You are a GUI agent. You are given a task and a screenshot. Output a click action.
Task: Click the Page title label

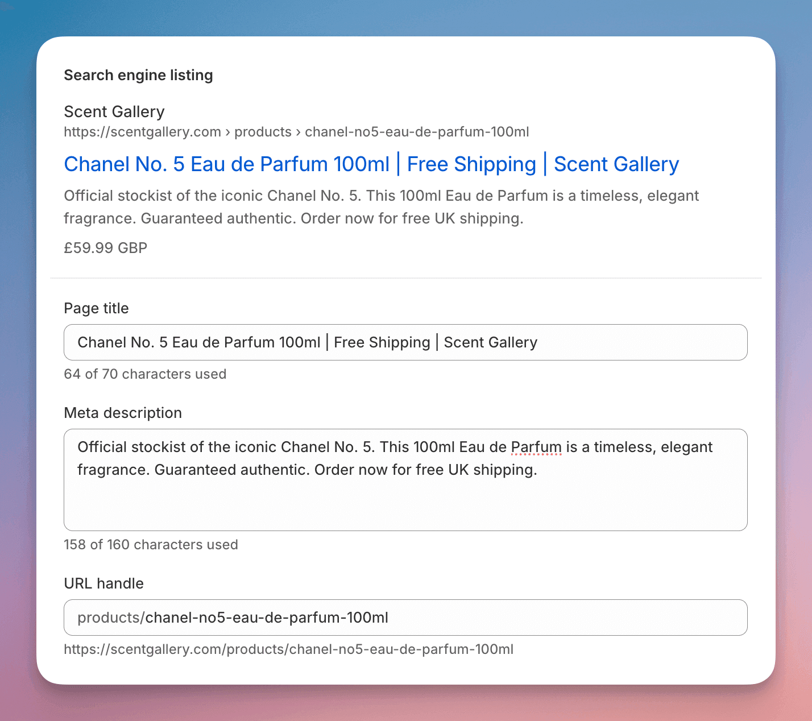(x=96, y=308)
